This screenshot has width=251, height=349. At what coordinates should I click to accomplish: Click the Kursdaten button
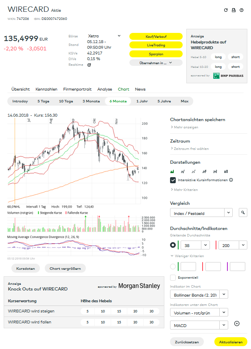(x=26, y=269)
